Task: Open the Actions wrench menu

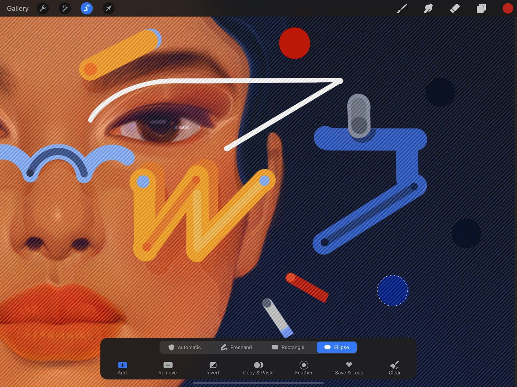Action: [43, 8]
